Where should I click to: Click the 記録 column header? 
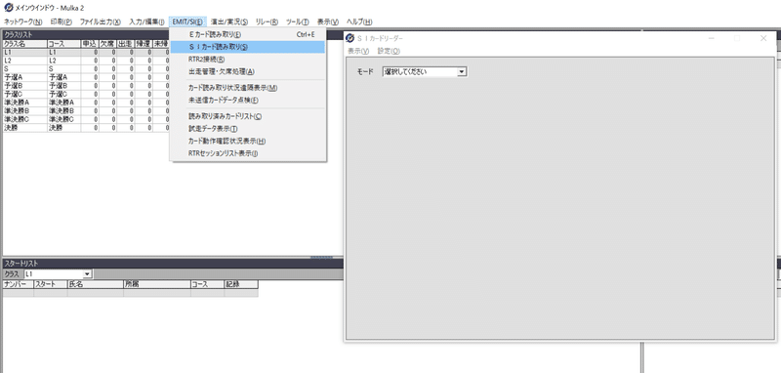click(x=241, y=284)
